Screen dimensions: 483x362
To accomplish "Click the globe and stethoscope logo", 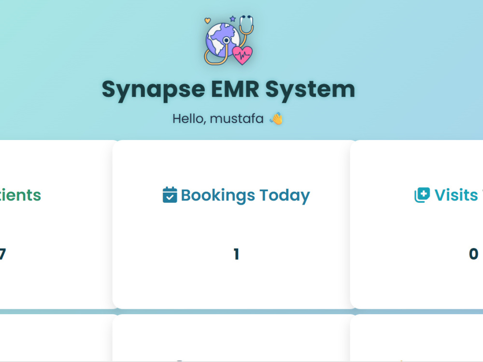I will [x=228, y=40].
